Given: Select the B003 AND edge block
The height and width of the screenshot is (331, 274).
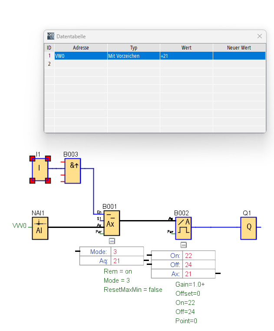Looking at the screenshot, I should click(x=73, y=171).
